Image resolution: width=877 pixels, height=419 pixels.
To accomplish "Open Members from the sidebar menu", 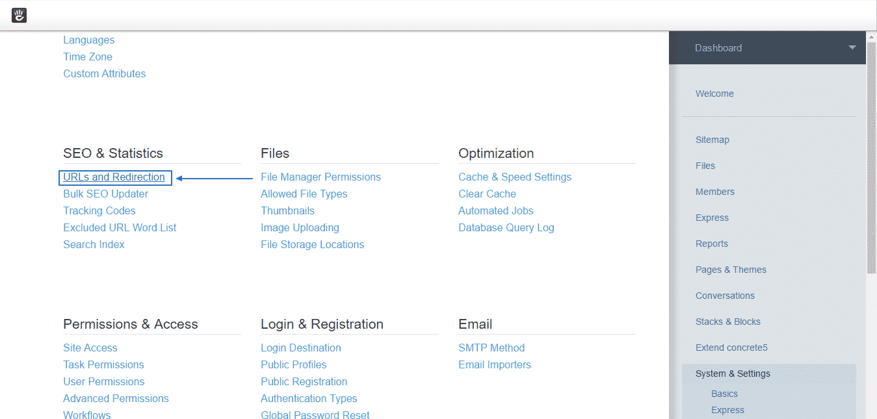I will 714,192.
